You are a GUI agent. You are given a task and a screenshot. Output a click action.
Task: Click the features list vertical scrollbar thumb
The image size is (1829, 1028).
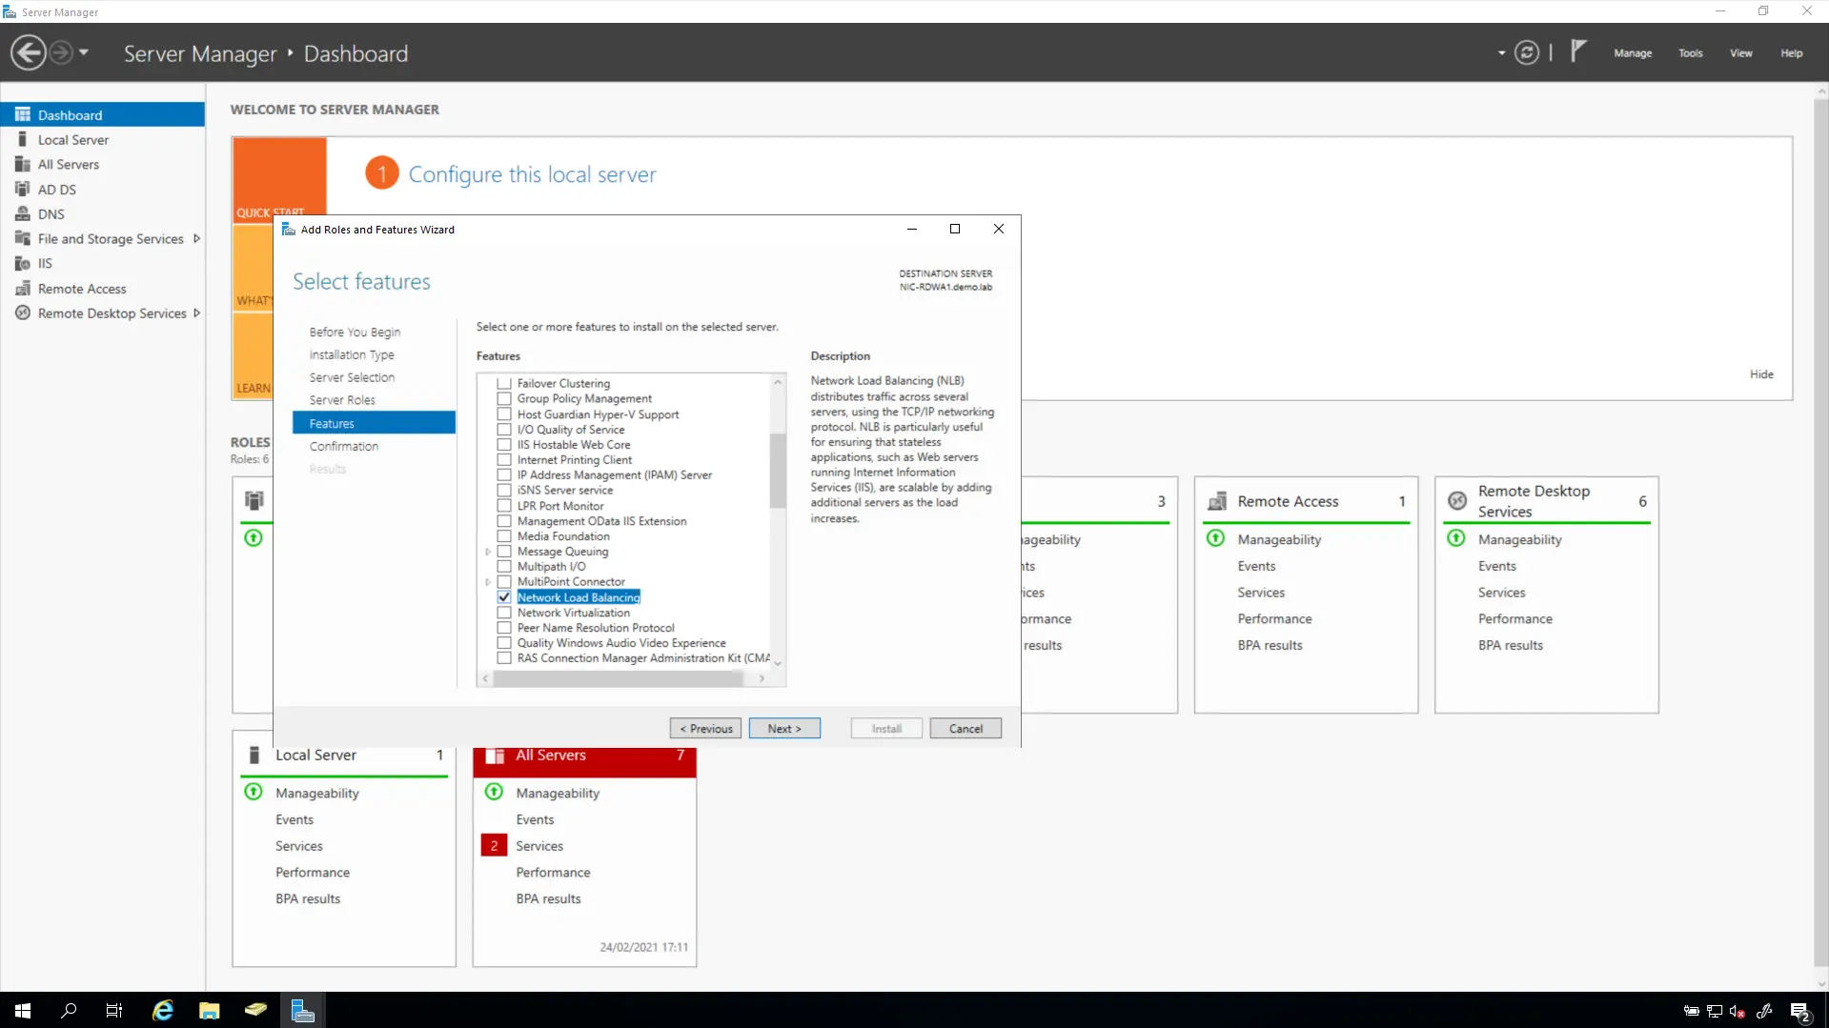(x=778, y=471)
